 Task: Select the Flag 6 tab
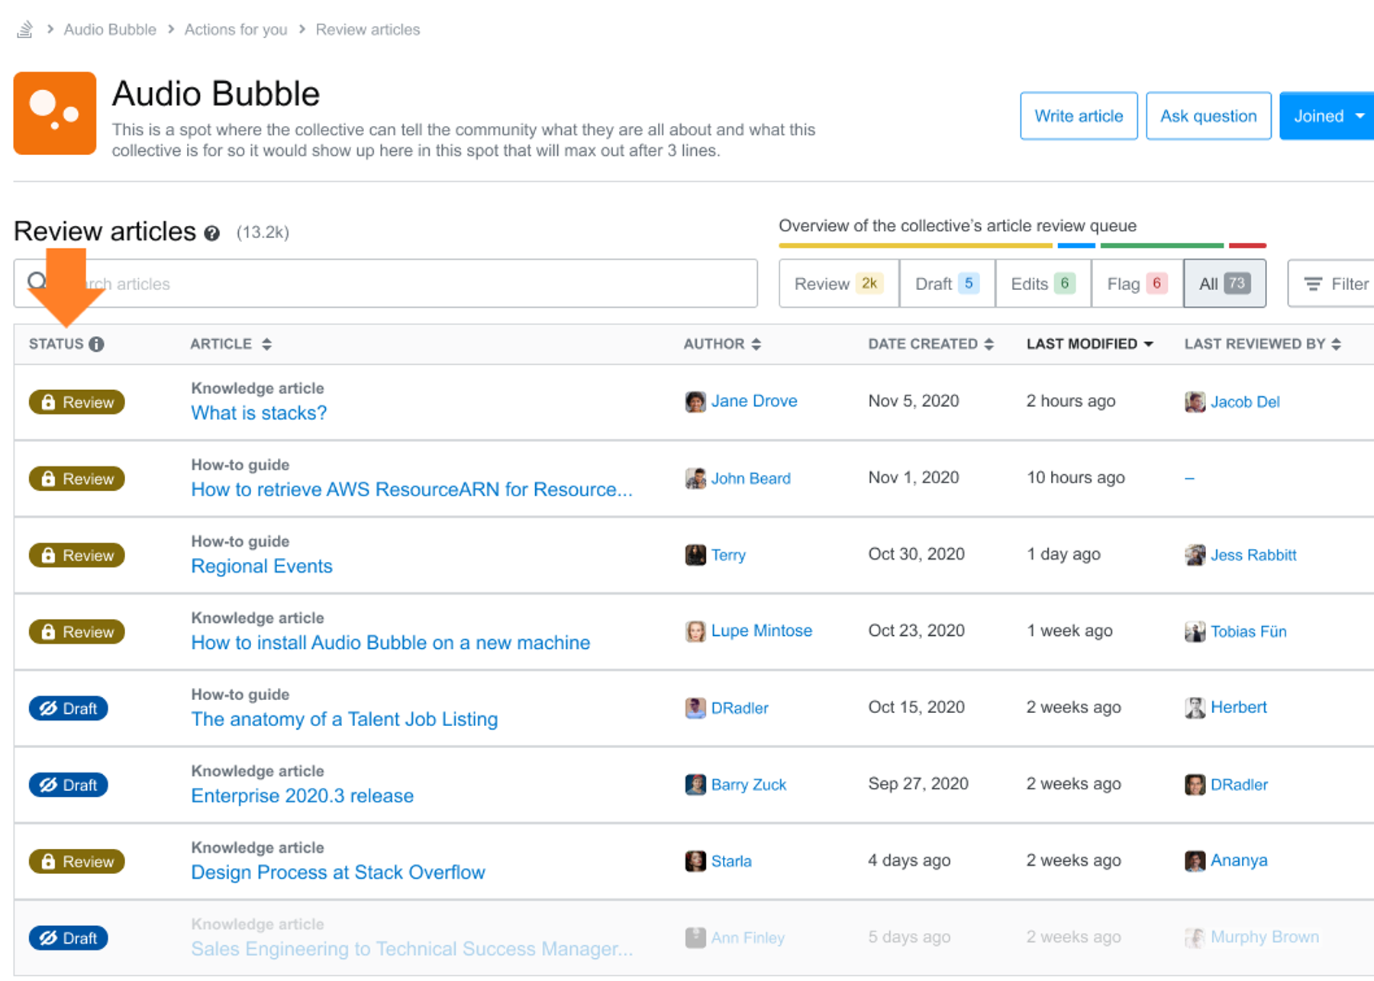click(1137, 284)
